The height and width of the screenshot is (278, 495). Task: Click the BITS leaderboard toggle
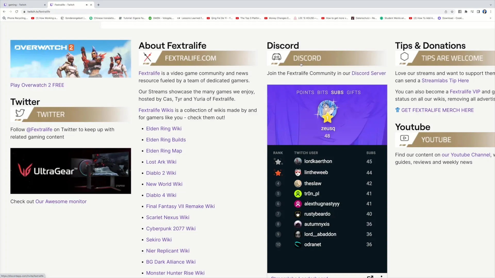tap(322, 92)
